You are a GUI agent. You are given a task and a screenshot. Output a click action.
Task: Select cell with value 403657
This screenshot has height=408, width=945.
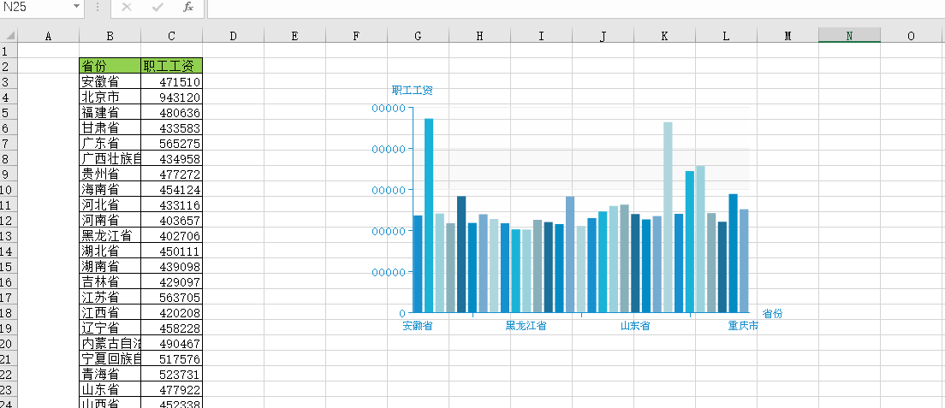pos(172,220)
